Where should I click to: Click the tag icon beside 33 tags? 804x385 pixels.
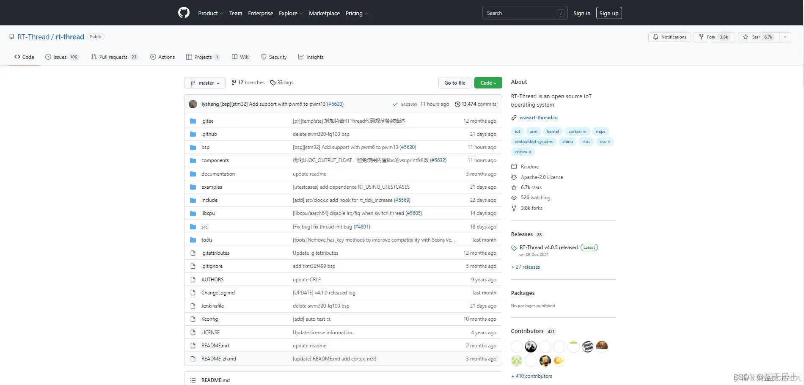tap(273, 82)
